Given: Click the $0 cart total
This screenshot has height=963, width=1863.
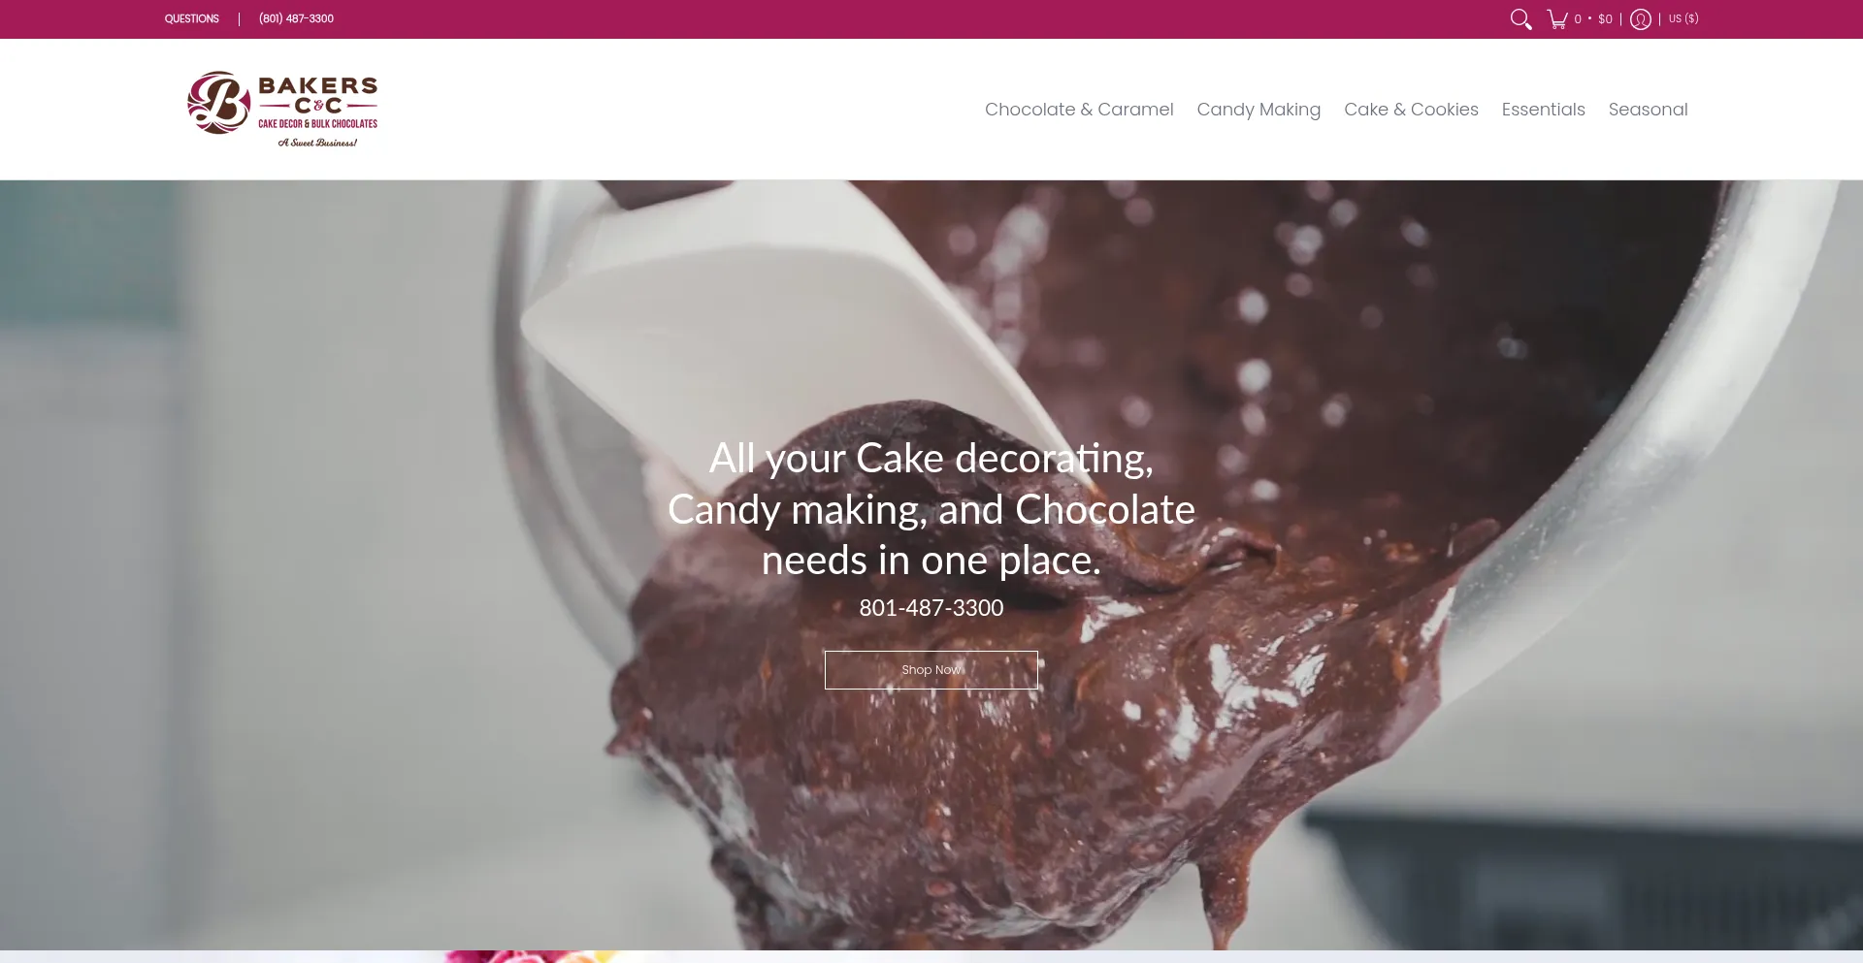Looking at the screenshot, I should [1605, 19].
